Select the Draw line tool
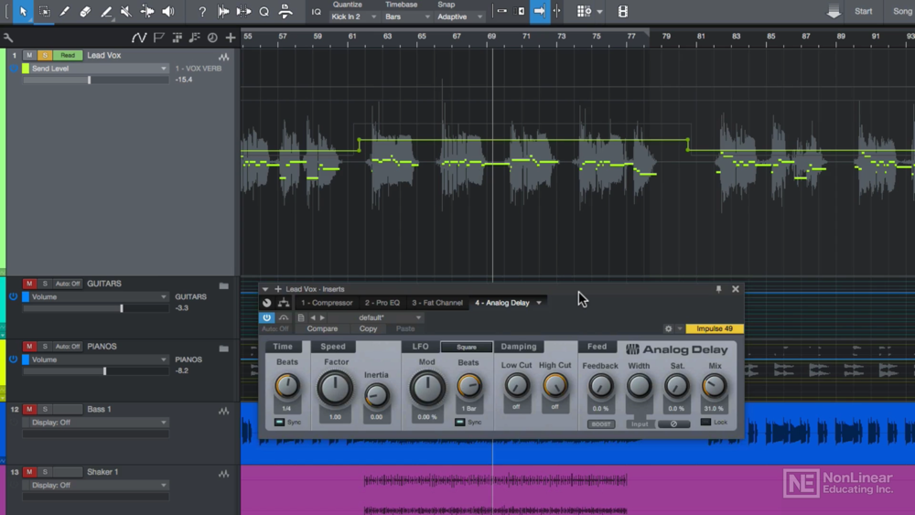This screenshot has height=515, width=915. (106, 11)
